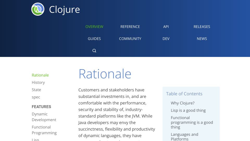Image resolution: width=250 pixels, height=141 pixels.
Task: Click the Table of Contents heading
Action: click(184, 94)
